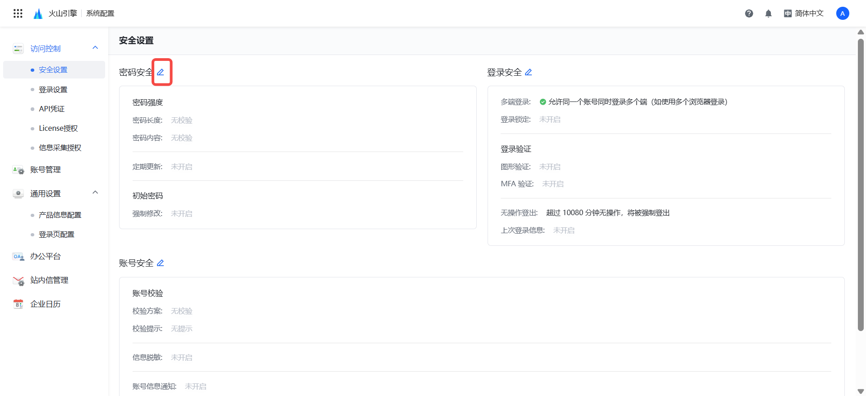
Task: Click the user avatar icon
Action: tap(842, 14)
